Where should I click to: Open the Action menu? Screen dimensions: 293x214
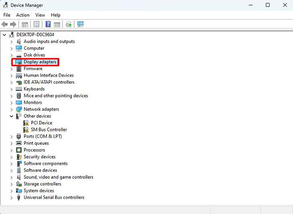tap(23, 15)
